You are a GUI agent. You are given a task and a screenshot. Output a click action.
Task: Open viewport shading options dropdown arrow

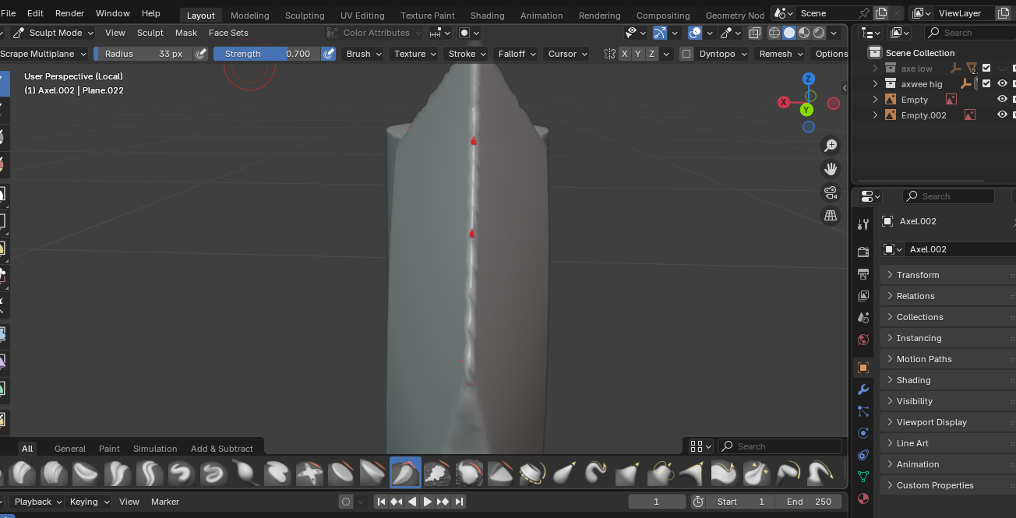tap(834, 33)
